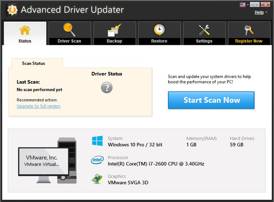
Task: Click the US flag language icon
Action: [242, 5]
